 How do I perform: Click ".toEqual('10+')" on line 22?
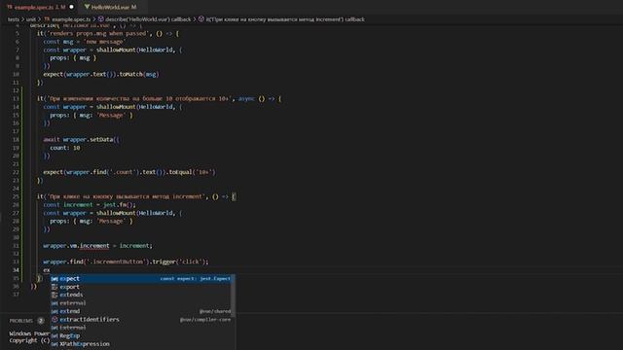191,172
